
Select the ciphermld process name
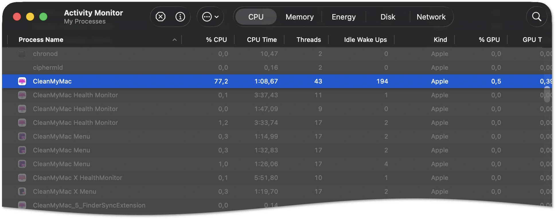point(48,67)
